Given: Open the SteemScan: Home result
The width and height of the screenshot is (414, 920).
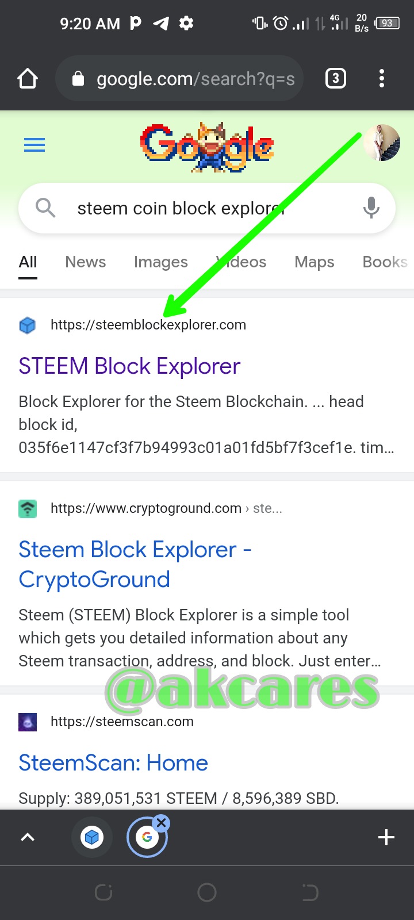Looking at the screenshot, I should pos(113,763).
